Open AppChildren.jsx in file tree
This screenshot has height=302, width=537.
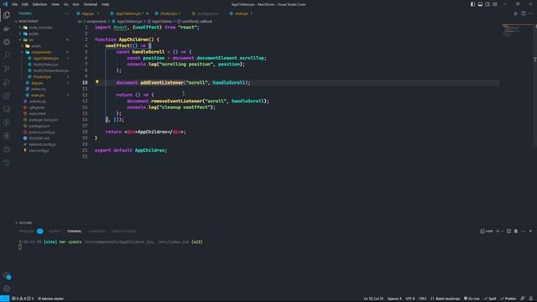point(45,58)
